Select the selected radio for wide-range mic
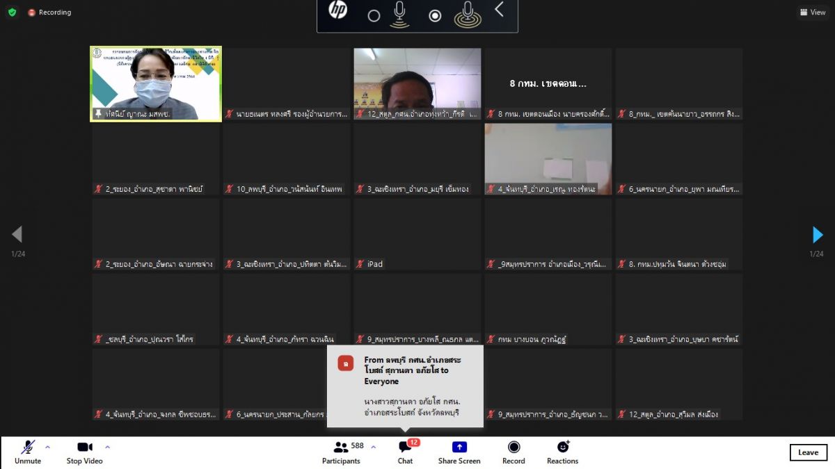The image size is (835, 469). pyautogui.click(x=435, y=16)
